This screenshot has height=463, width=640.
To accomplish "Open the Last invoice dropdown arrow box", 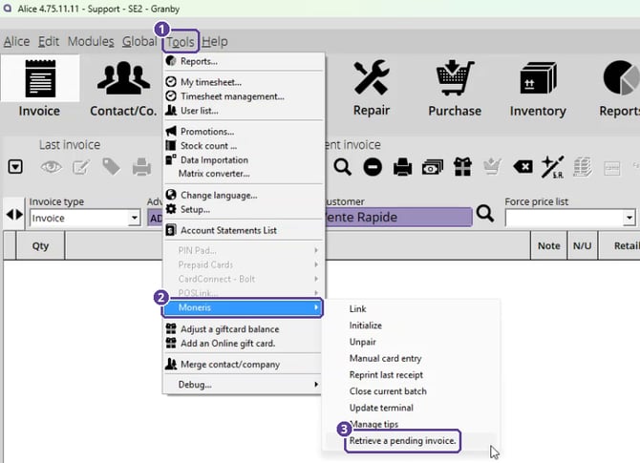I will [15, 167].
